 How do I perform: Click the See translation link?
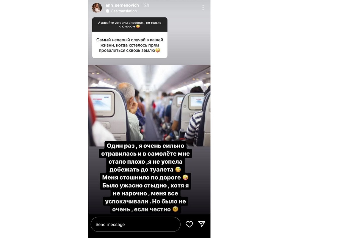(x=124, y=11)
